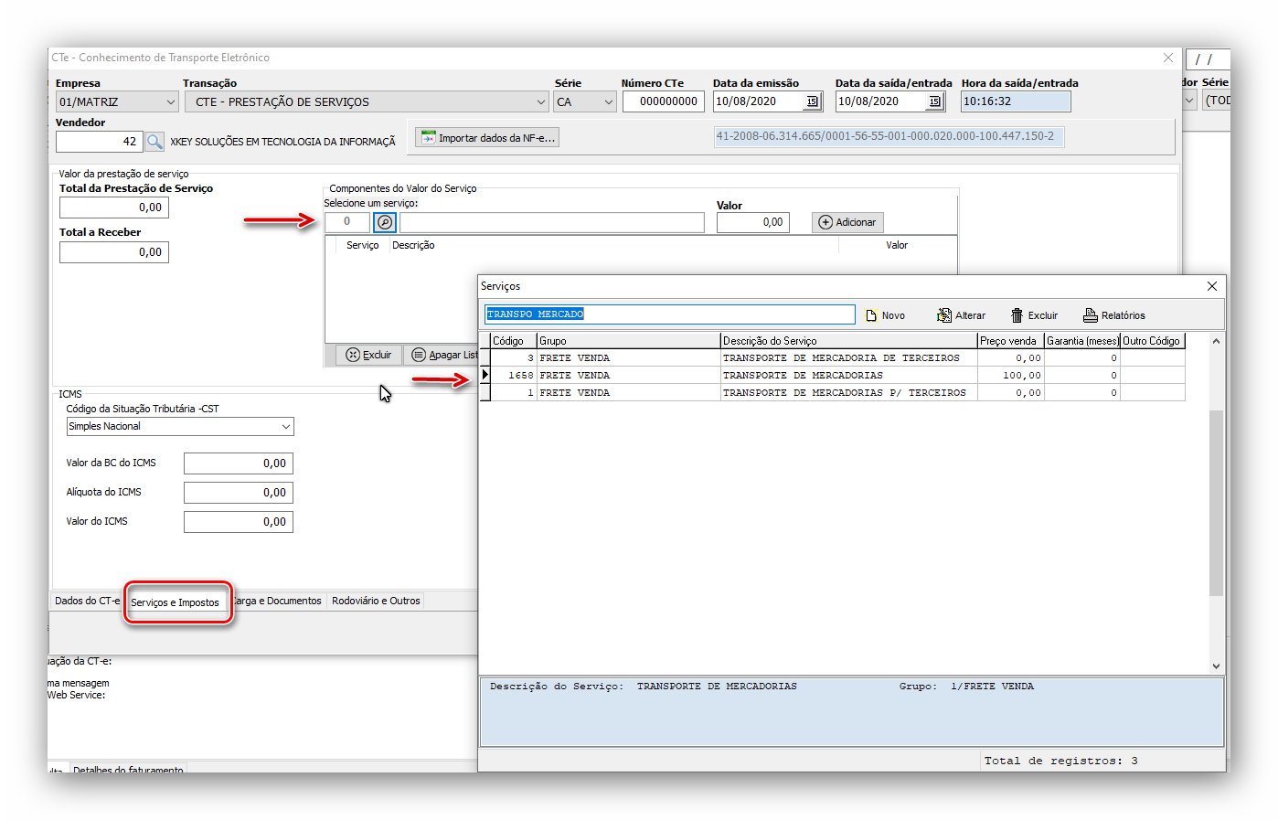This screenshot has width=1278, height=820.
Task: Expand the Transação dropdown
Action: click(540, 102)
